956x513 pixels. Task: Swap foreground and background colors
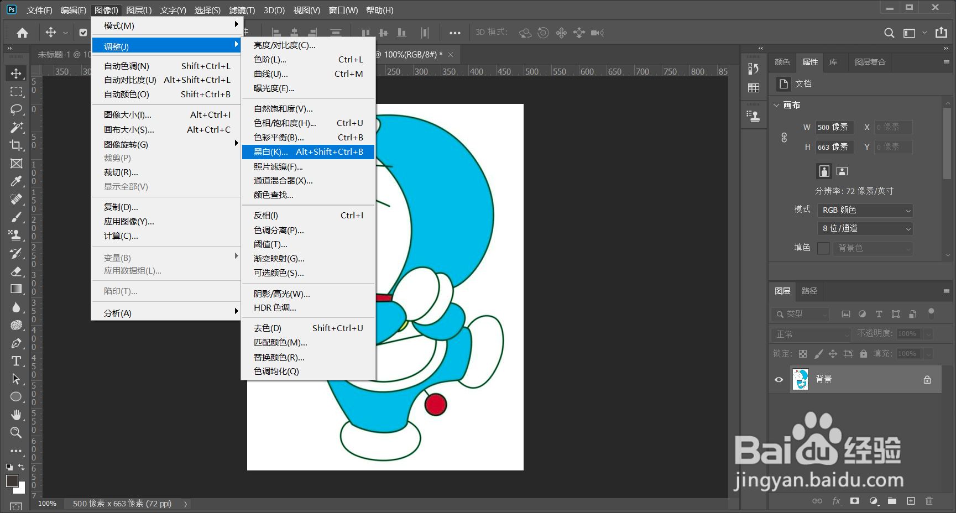pos(21,467)
